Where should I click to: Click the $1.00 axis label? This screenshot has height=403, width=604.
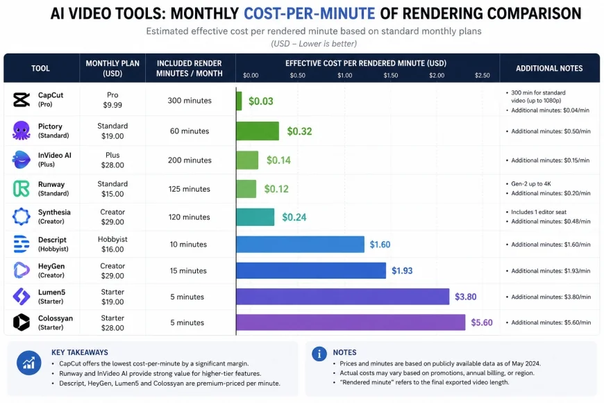pyautogui.click(x=345, y=75)
